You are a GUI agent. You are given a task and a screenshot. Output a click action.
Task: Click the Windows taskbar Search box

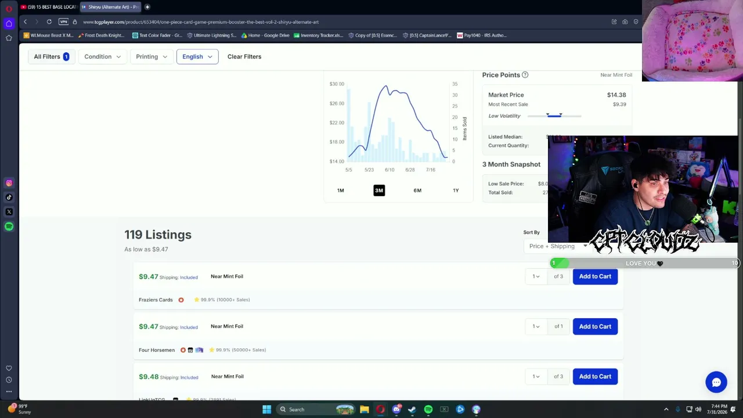[315, 409]
